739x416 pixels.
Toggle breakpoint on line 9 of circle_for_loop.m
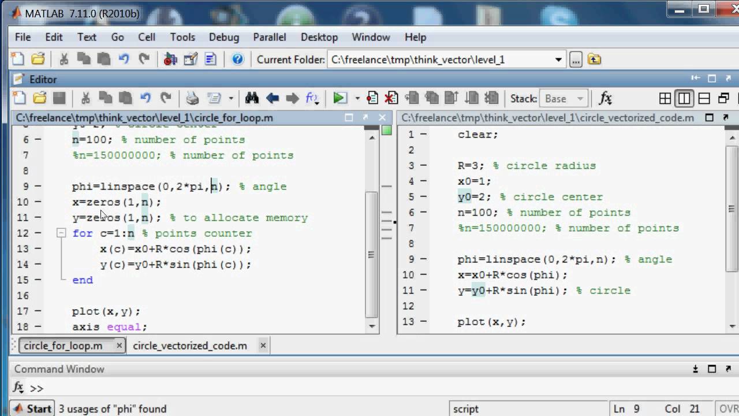coord(38,187)
